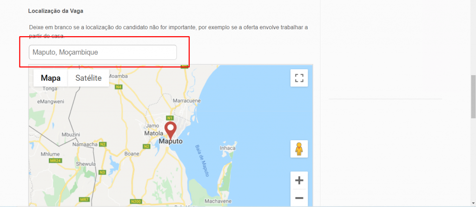Viewport: 476px width, 207px height.
Task: Click the red location pin marker
Action: click(x=170, y=130)
